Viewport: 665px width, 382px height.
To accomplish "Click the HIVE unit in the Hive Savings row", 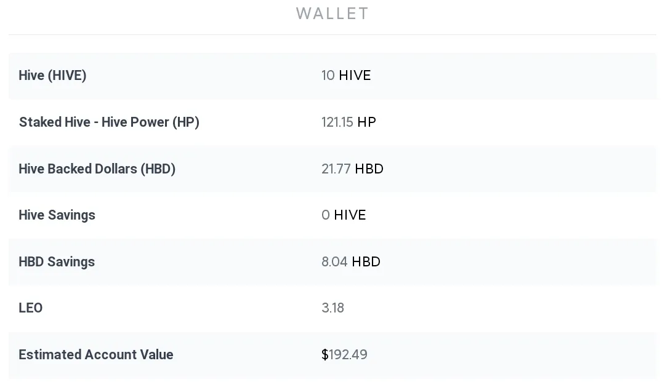I will point(350,215).
